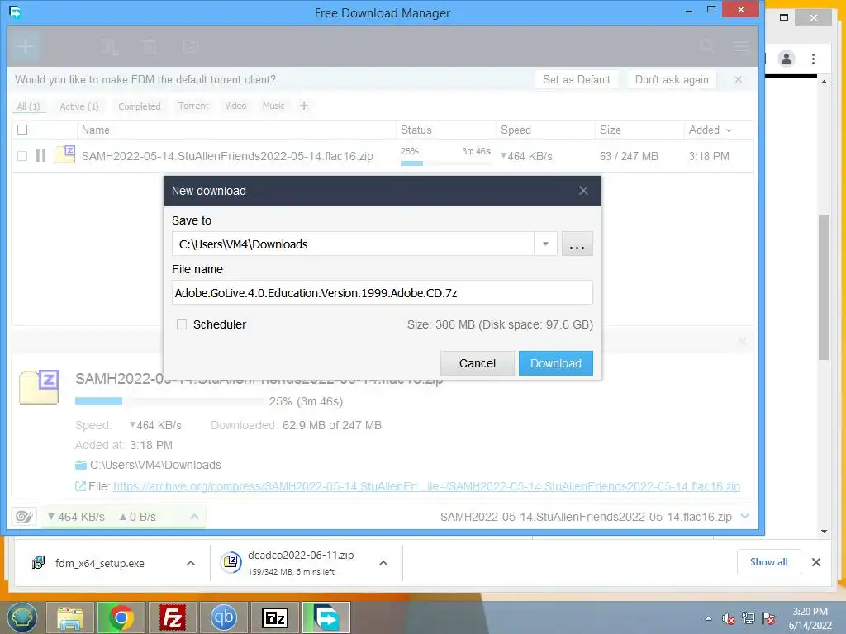Tick the checkbox for the SAMH2022 download row
Viewport: 846px width, 634px height.
tap(22, 156)
